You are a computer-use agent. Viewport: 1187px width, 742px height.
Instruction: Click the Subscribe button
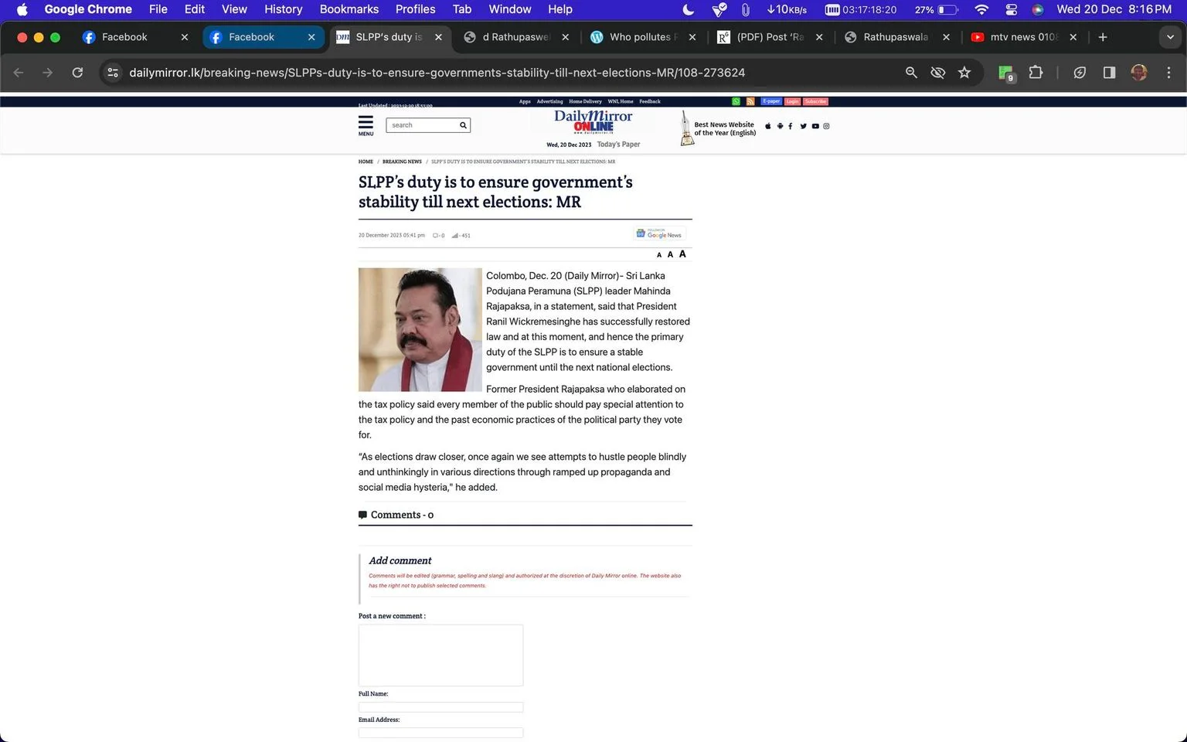(x=815, y=101)
